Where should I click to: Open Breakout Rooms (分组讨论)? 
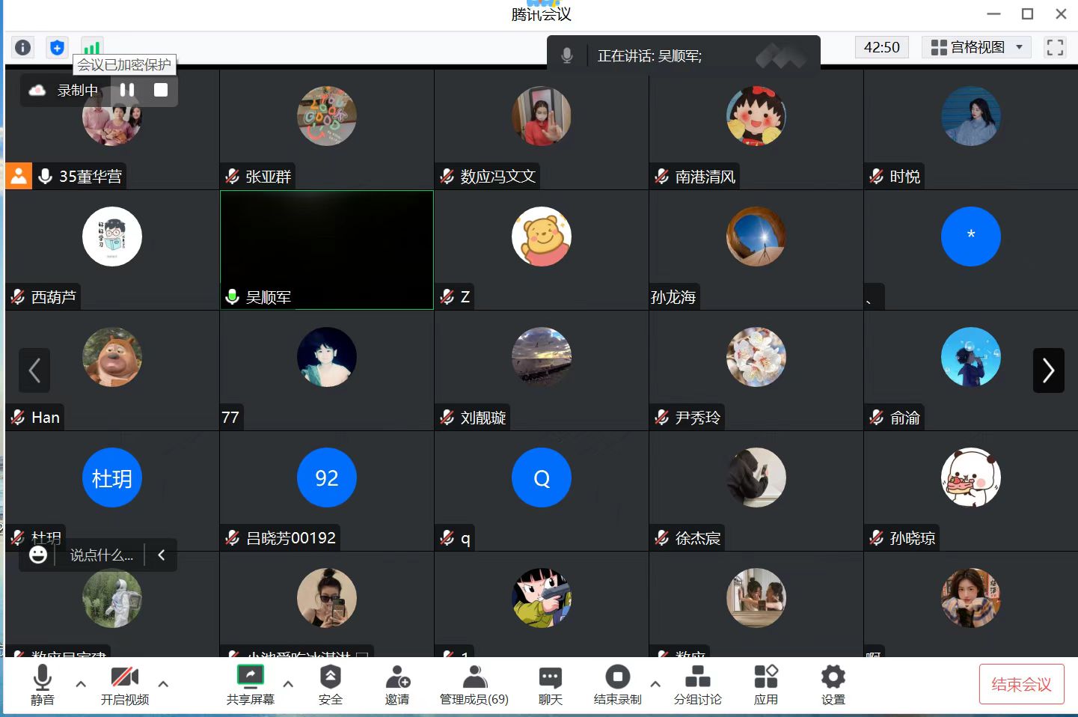(697, 685)
